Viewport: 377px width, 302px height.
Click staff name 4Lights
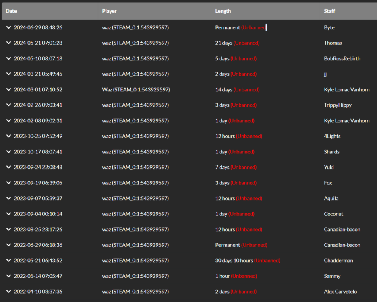pyautogui.click(x=332, y=136)
